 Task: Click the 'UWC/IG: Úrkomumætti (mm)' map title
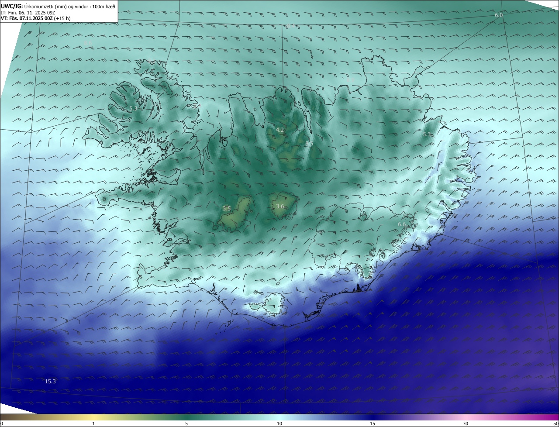click(x=59, y=6)
